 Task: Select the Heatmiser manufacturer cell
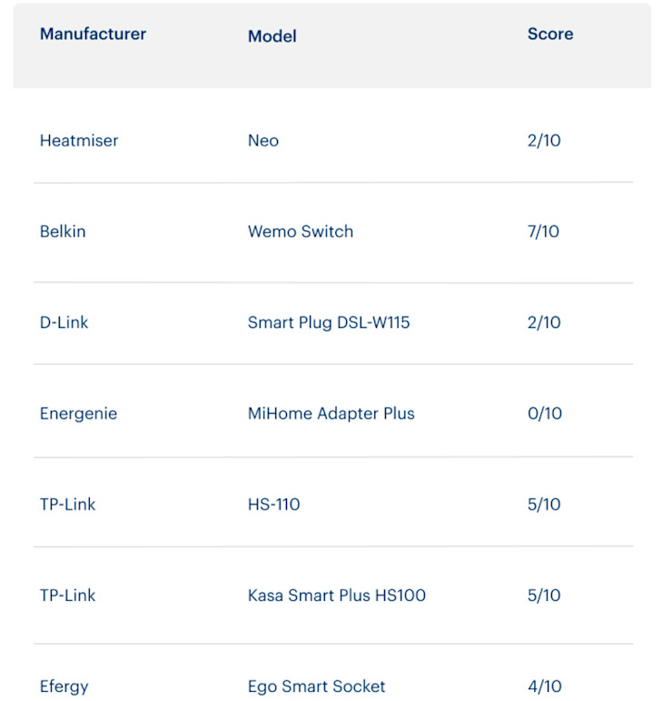coord(79,140)
